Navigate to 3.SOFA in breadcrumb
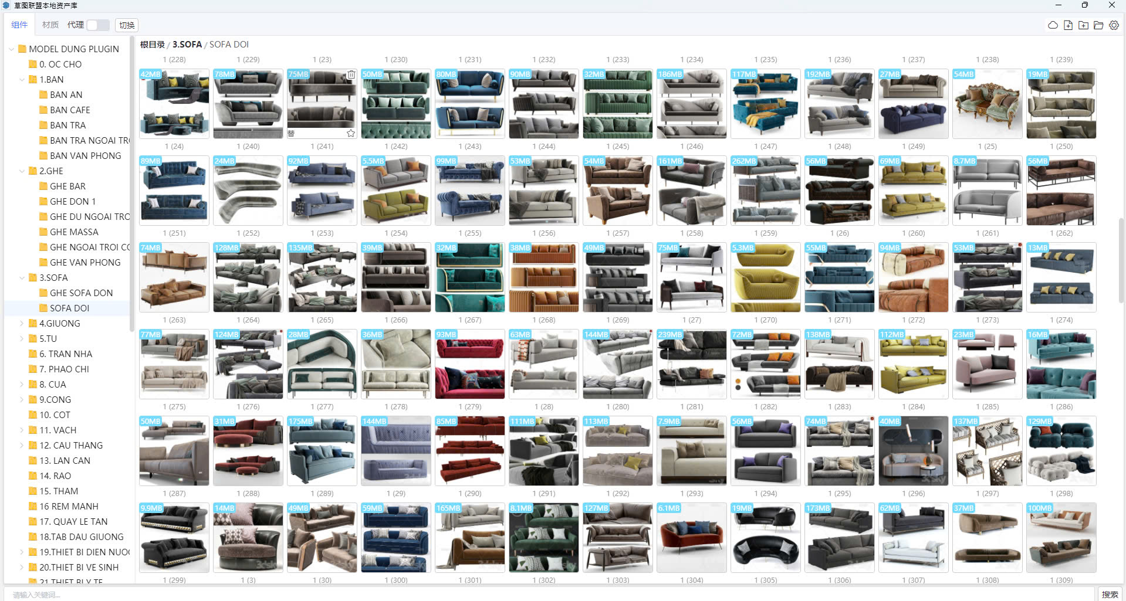Screen dimensions: 1126x601 pyautogui.click(x=187, y=45)
